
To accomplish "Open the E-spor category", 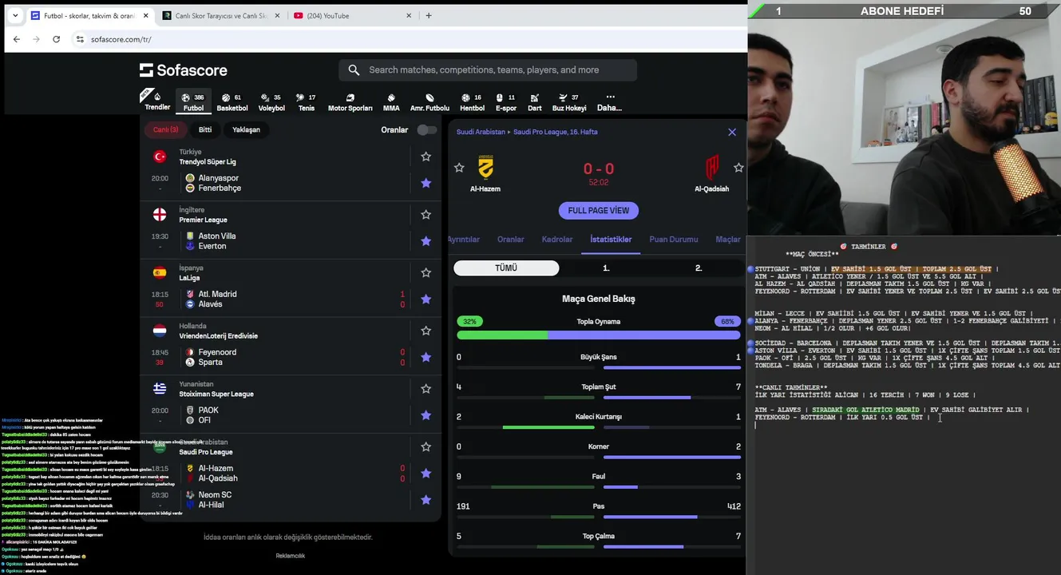I will [506, 101].
